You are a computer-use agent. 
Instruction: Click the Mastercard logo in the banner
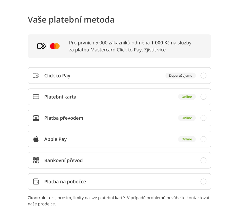click(55, 46)
